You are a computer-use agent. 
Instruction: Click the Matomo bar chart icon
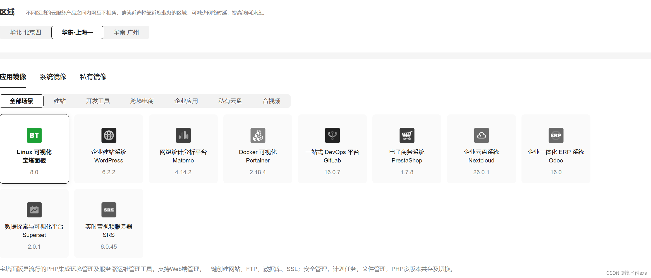pos(183,135)
